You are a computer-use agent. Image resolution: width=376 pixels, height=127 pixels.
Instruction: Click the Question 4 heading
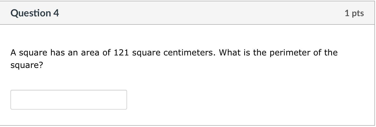click(x=35, y=13)
